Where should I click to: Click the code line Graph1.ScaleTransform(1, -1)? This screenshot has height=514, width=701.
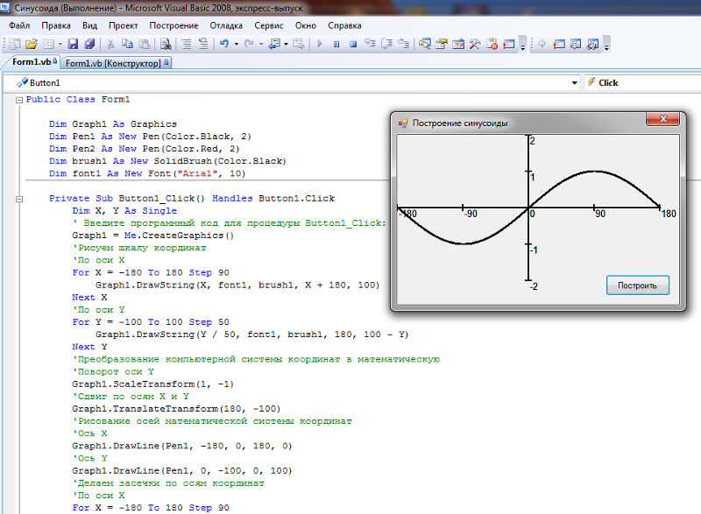152,384
